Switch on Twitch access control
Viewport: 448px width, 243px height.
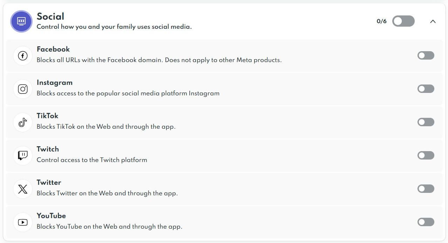[426, 155]
